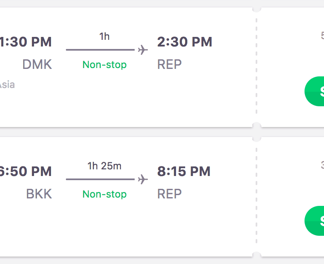Image resolution: width=324 pixels, height=264 pixels.
Task: Click the 1:30 PM departure time
Action: (x=26, y=42)
